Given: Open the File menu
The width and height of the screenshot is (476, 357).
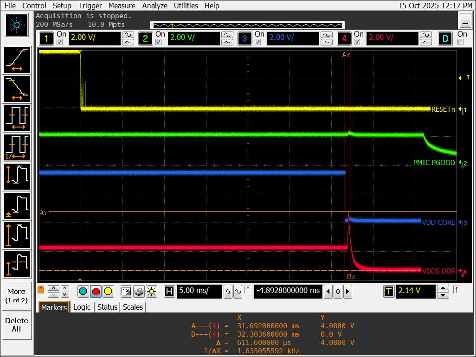Looking at the screenshot, I should tap(10, 6).
